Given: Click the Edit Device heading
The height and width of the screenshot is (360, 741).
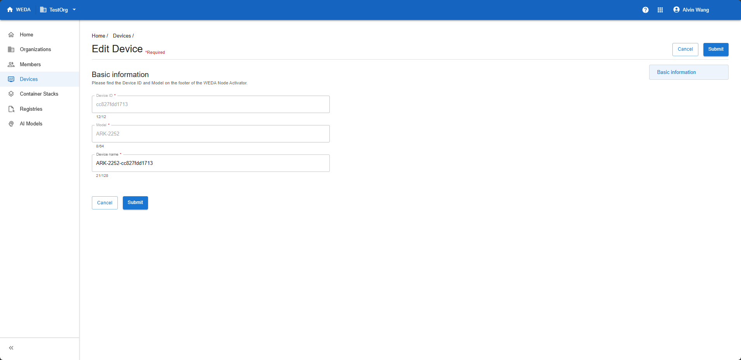Looking at the screenshot, I should pos(117,49).
